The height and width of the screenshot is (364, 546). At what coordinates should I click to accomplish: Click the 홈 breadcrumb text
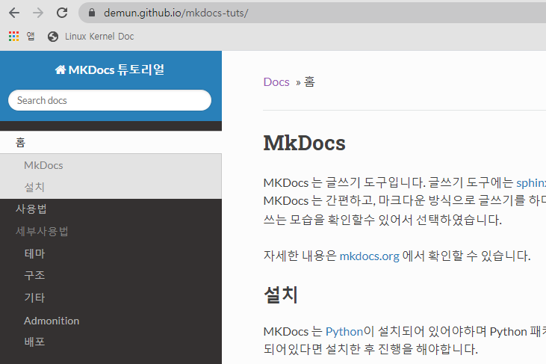(x=309, y=82)
